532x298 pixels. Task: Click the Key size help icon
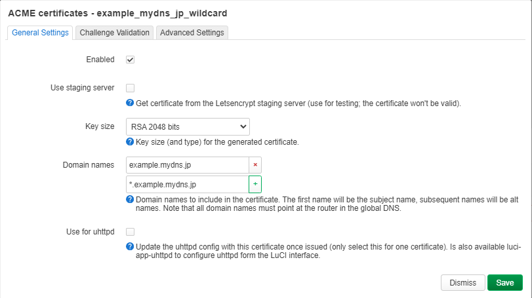[130, 141]
